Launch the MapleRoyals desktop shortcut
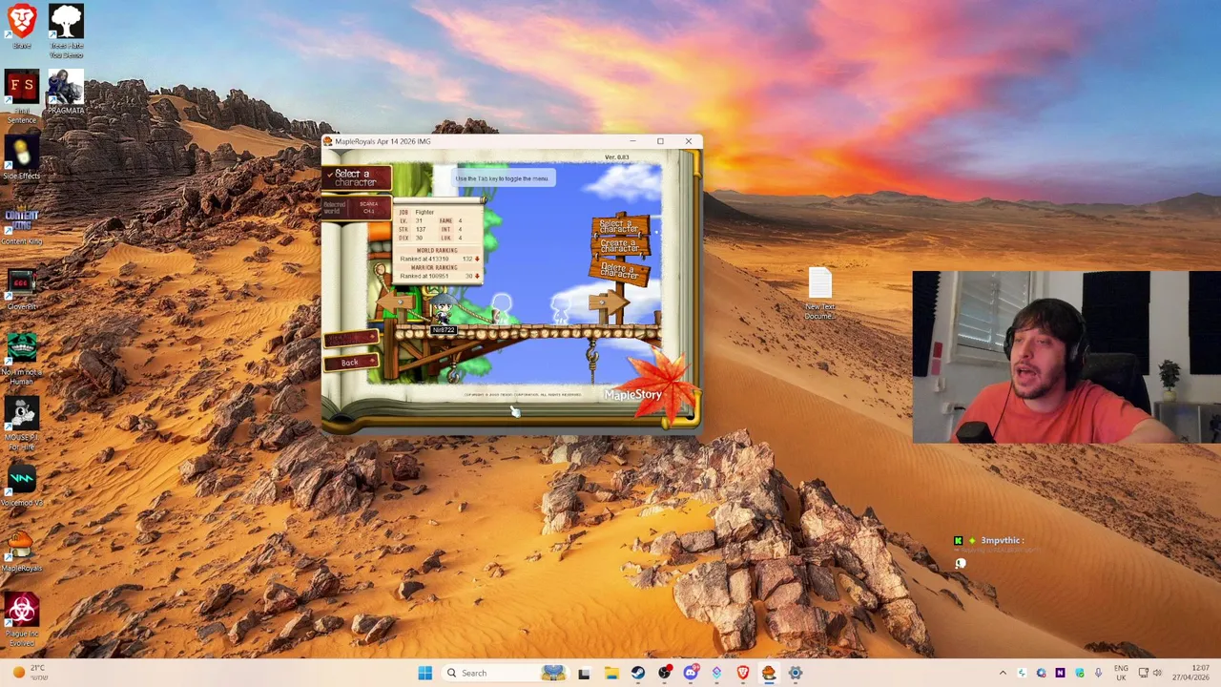 (x=22, y=550)
